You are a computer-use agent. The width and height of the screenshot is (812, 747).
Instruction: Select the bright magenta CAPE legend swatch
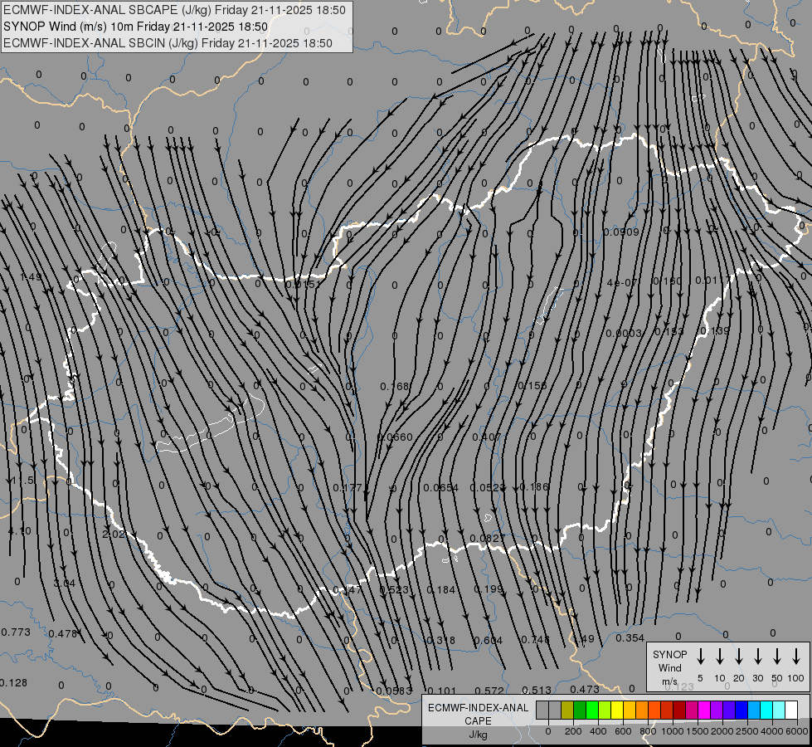tap(704, 710)
